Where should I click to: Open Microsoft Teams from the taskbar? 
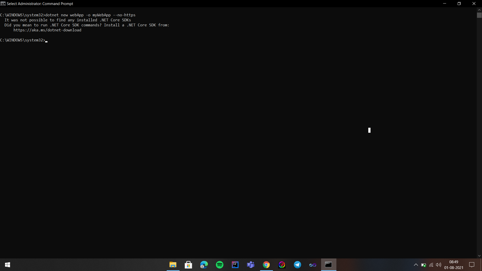click(251, 265)
